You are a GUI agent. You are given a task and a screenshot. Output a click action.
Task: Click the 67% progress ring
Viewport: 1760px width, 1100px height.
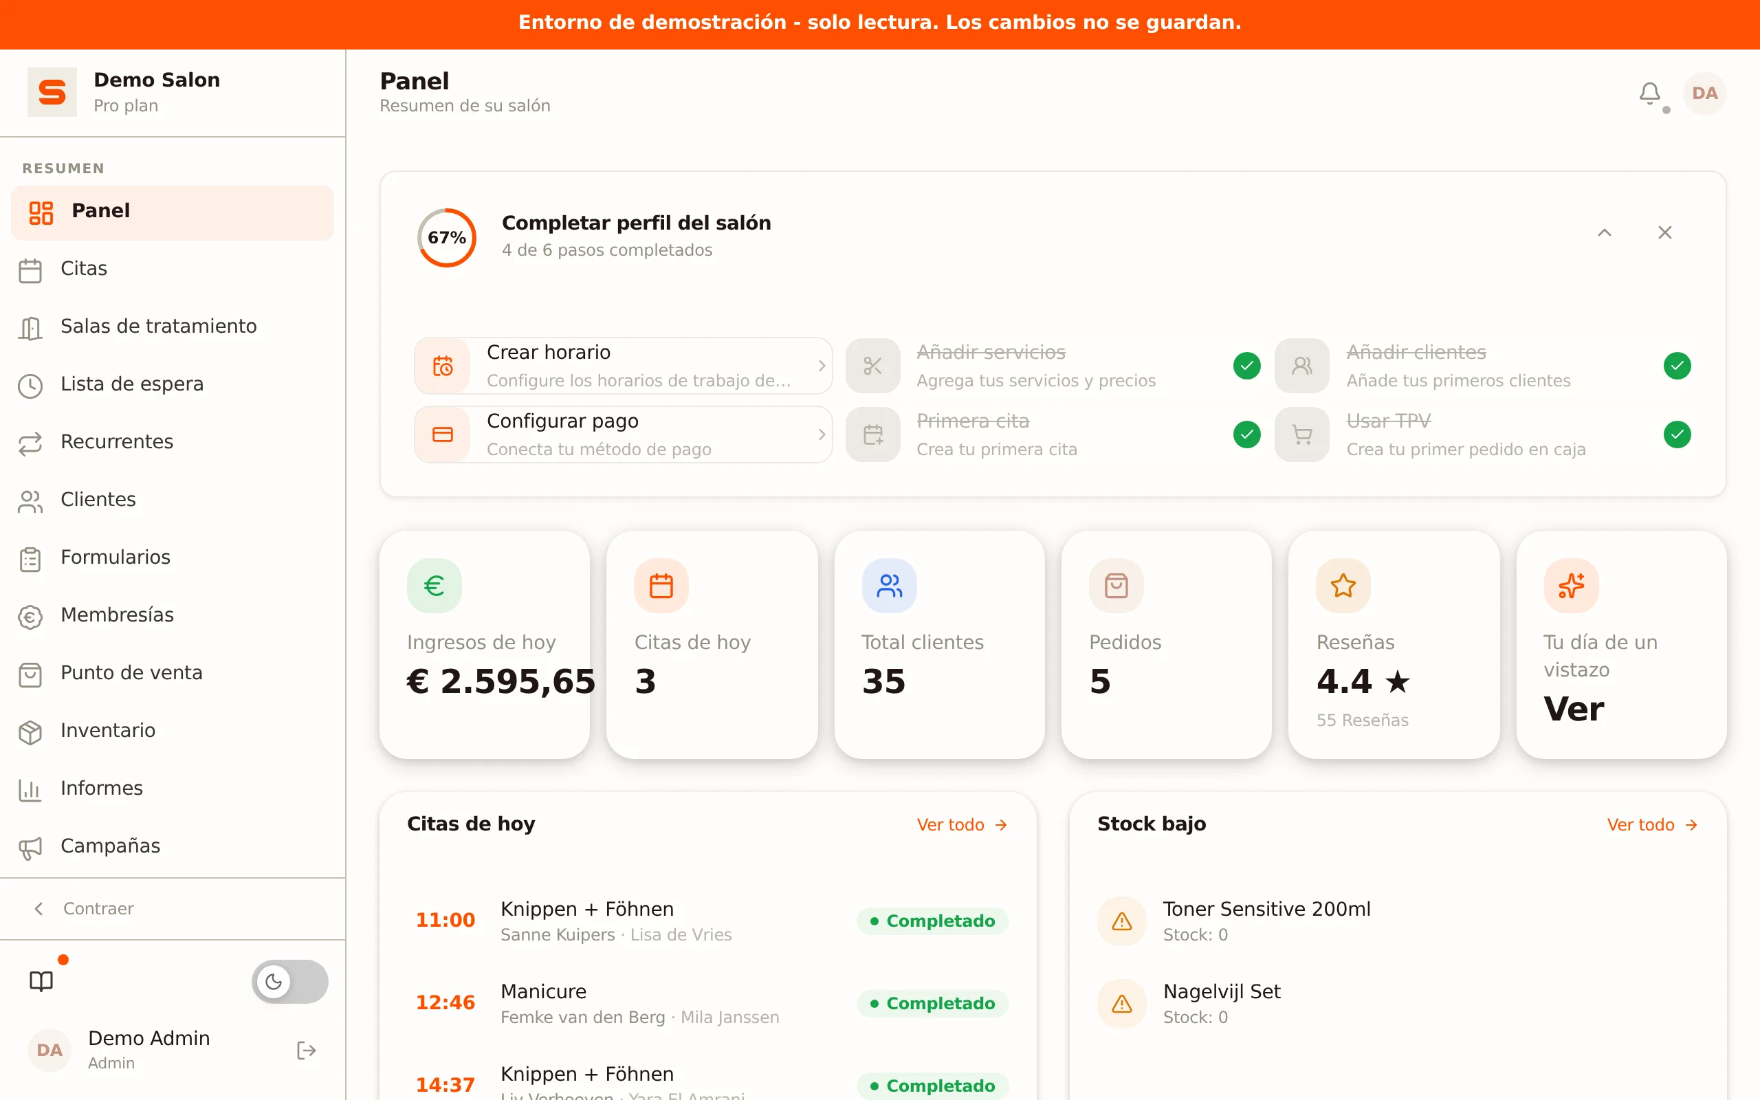pos(447,237)
